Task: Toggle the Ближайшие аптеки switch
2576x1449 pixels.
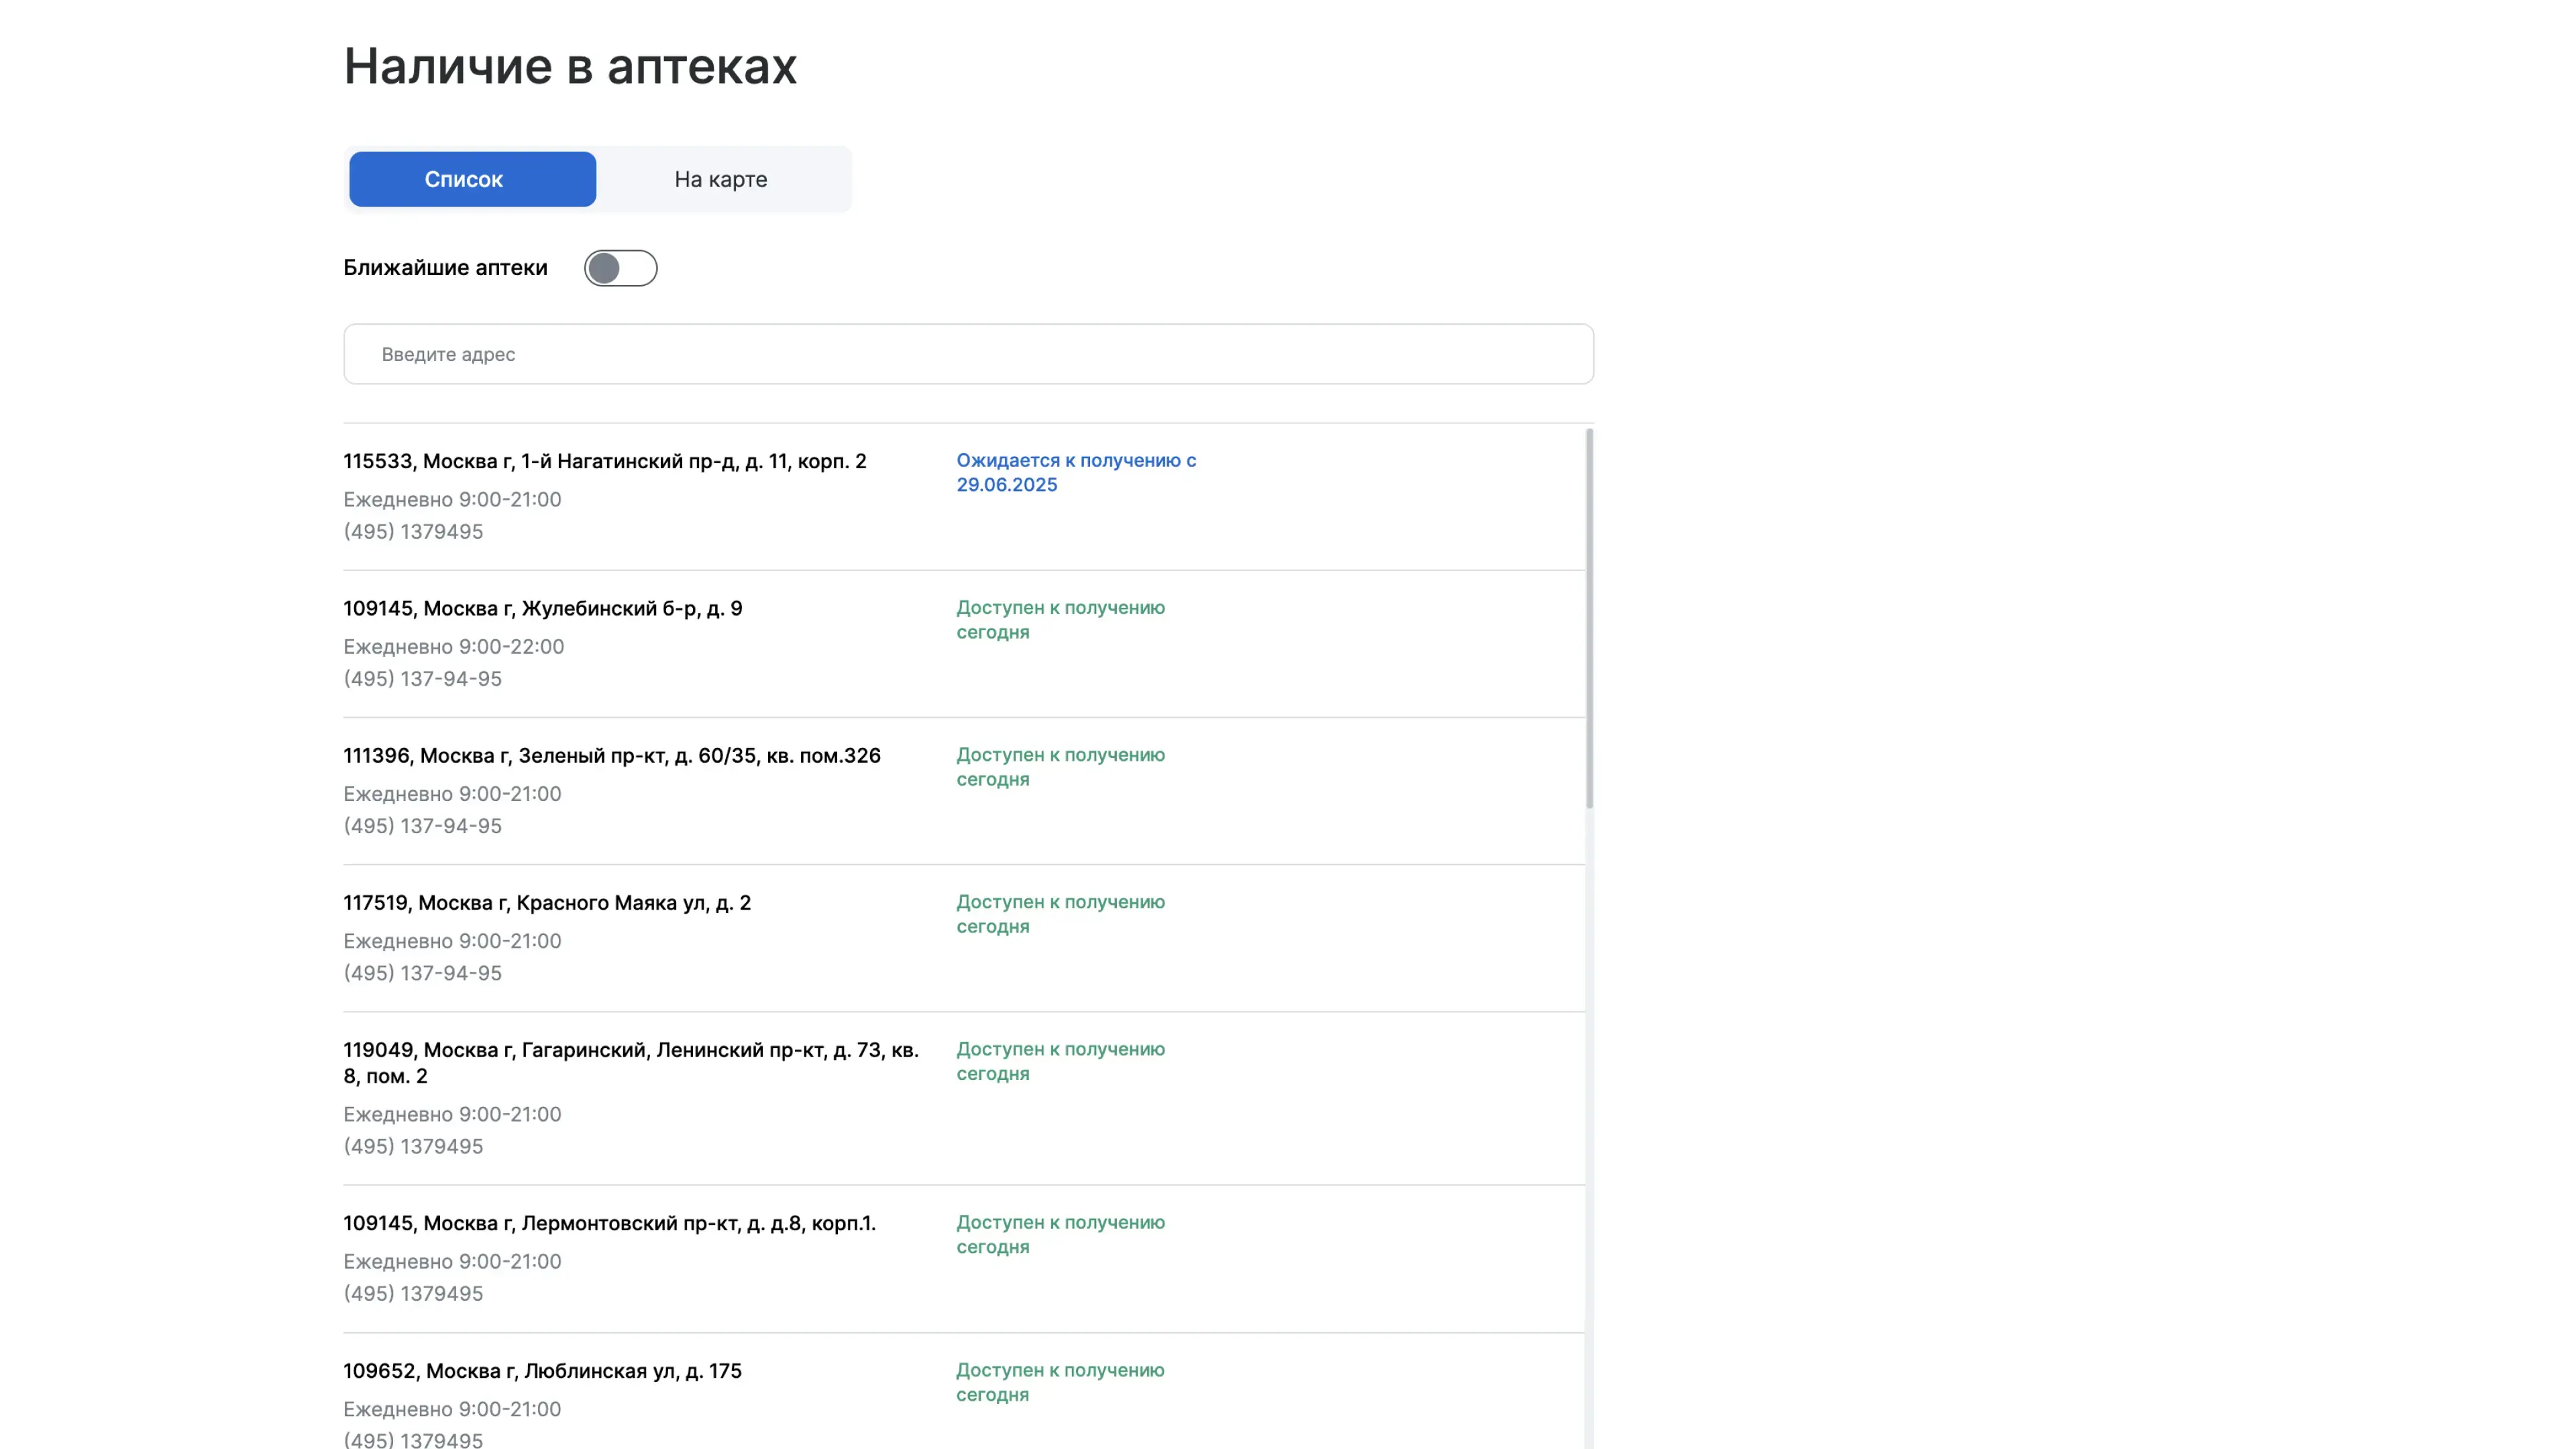Action: 620,268
